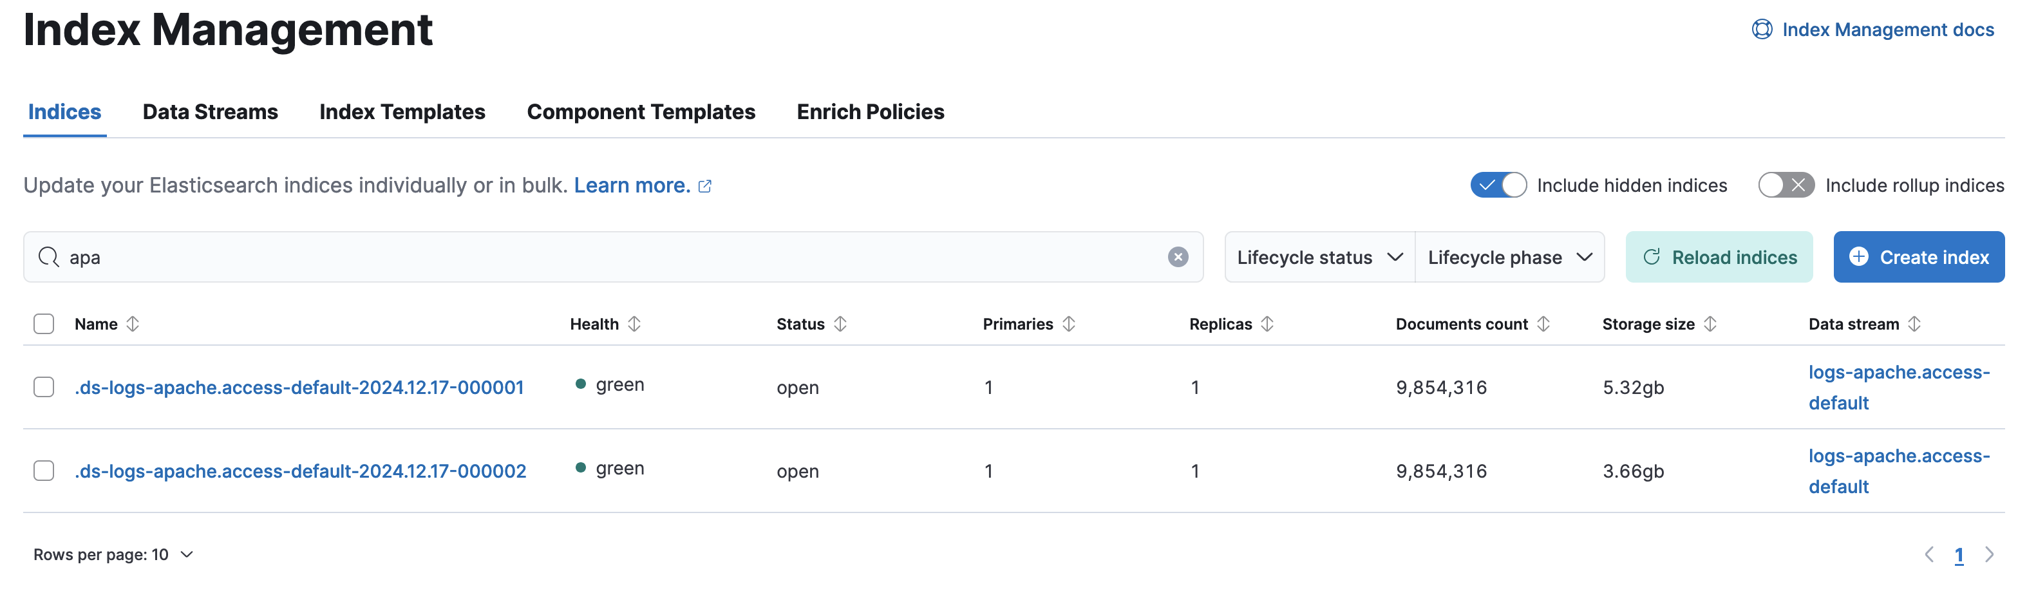Switch to the Data Streams tab

click(210, 112)
